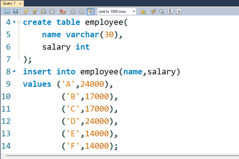This screenshot has height=159, width=239.
Task: Save snippet with star icon
Action: [x=143, y=11]
